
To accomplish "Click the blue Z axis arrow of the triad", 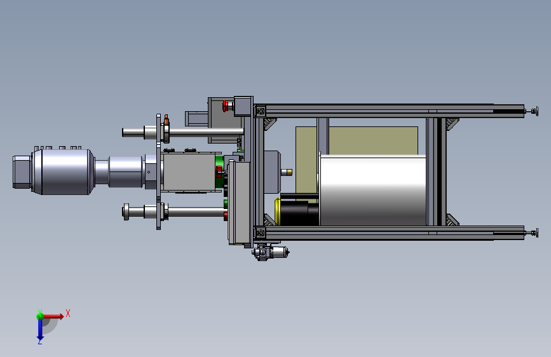I will click(x=39, y=330).
